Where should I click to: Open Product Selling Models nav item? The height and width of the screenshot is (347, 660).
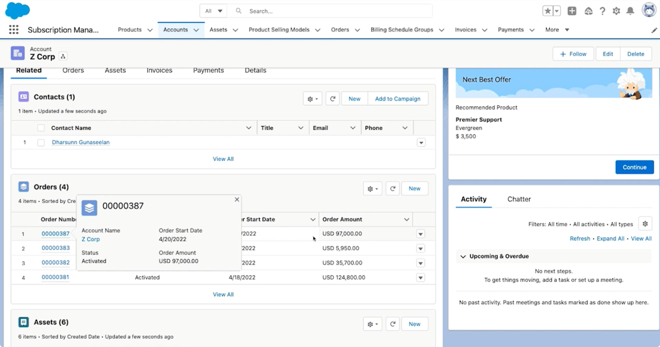[x=279, y=30]
